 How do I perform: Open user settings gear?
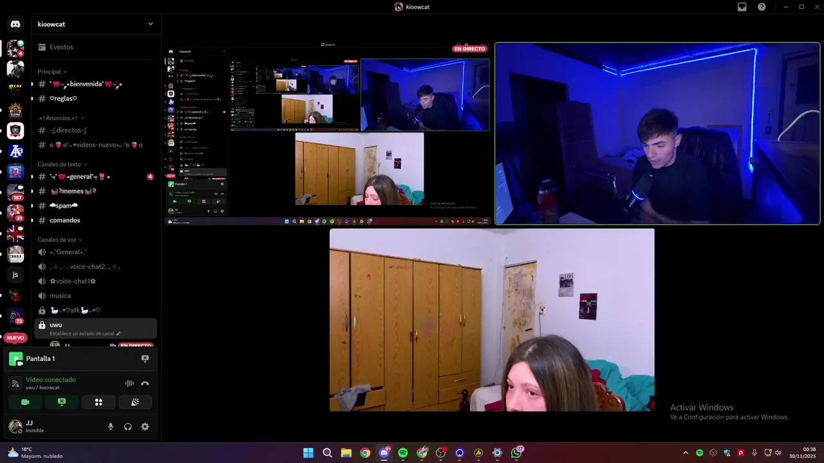click(145, 426)
